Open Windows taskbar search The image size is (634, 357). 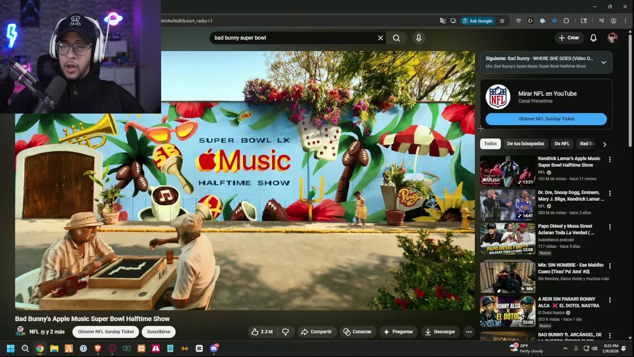[25, 349]
